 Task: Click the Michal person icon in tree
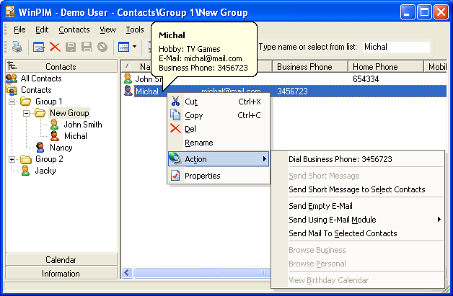[x=54, y=136]
